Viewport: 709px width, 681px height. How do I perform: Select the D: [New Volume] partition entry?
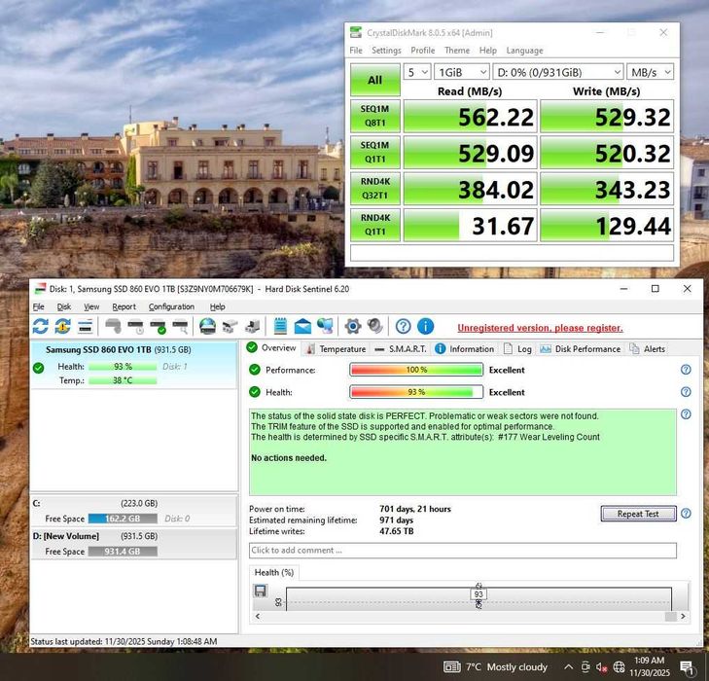133,544
